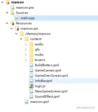This screenshot has height=112, width=98.
Task: Click the BuildButton.qml file icon
Action: click(31, 65)
